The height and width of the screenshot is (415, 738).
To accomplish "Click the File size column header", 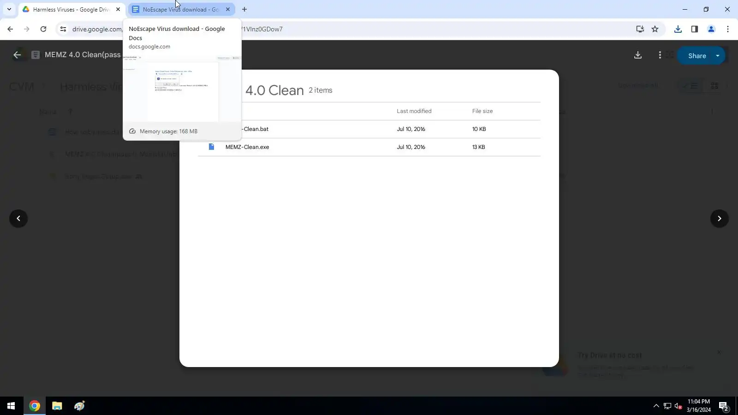I will pos(482,111).
